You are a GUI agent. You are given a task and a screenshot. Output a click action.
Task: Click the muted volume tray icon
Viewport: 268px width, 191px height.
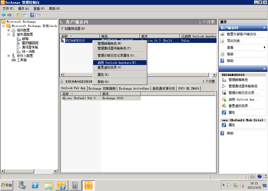coord(242,186)
